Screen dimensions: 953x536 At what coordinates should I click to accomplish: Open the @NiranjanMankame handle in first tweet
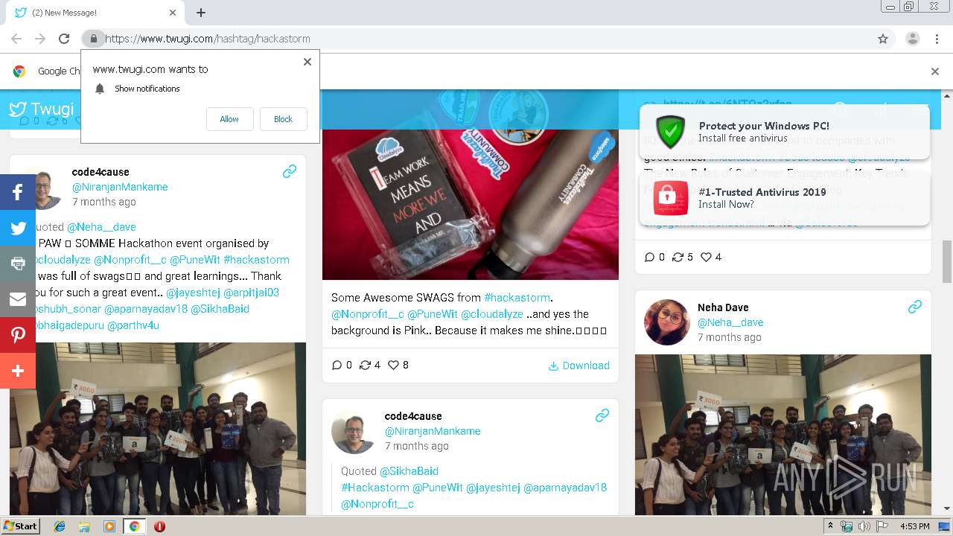[x=120, y=187]
